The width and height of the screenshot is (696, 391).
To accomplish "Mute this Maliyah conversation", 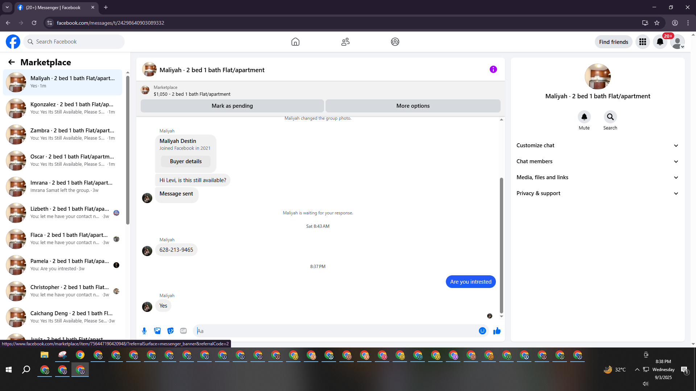I will coord(584,117).
